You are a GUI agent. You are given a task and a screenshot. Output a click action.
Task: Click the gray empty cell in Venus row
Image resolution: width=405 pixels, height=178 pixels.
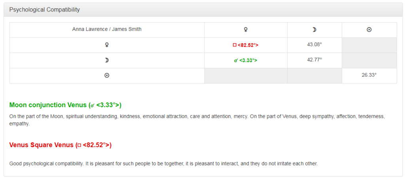click(x=369, y=45)
